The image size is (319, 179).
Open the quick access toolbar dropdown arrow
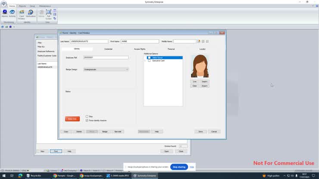14,27
